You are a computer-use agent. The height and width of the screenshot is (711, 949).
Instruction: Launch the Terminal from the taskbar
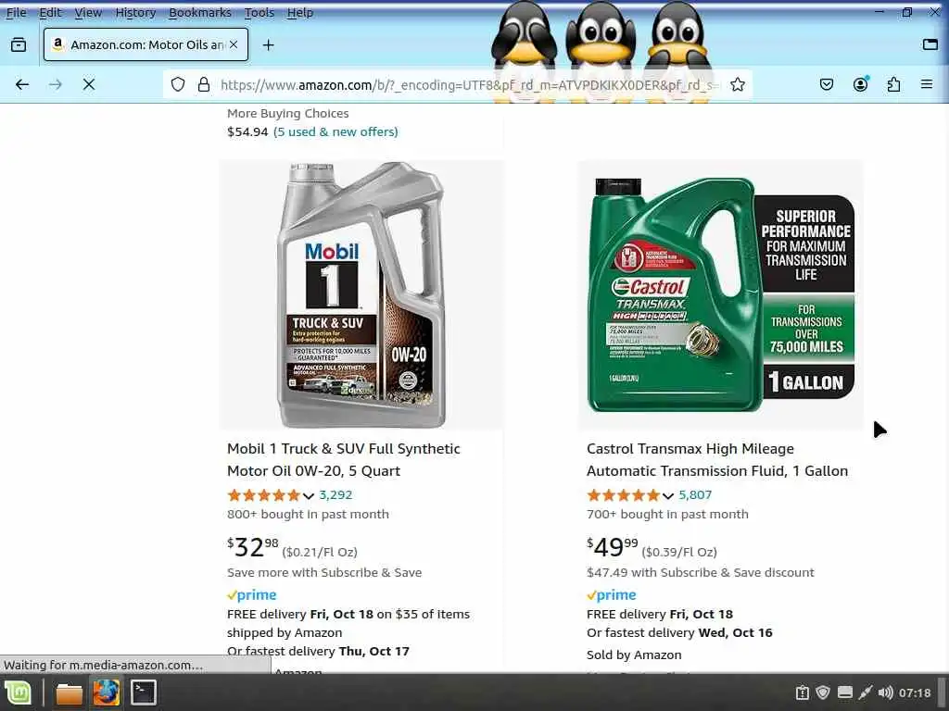pos(144,692)
